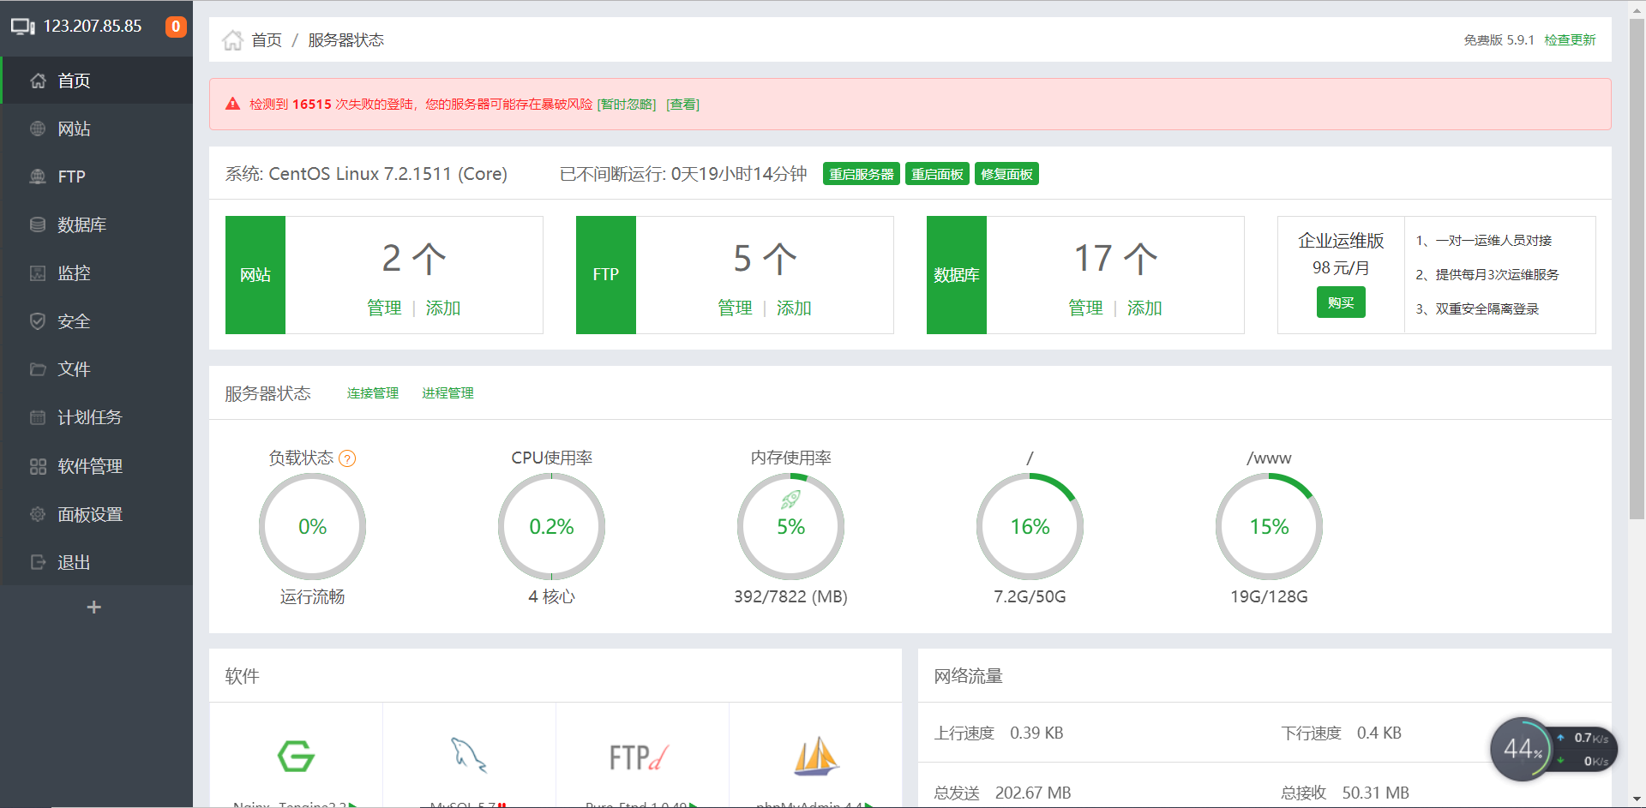Switch to 连接管理 connection management
Viewport: 1646px width, 808px height.
(x=372, y=392)
